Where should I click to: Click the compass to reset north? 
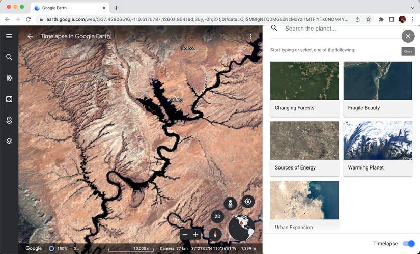coord(215,234)
